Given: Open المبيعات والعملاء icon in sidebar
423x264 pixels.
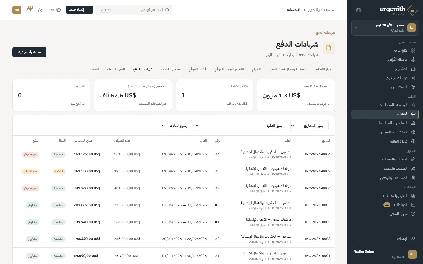Looking at the screenshot, I should (413, 168).
